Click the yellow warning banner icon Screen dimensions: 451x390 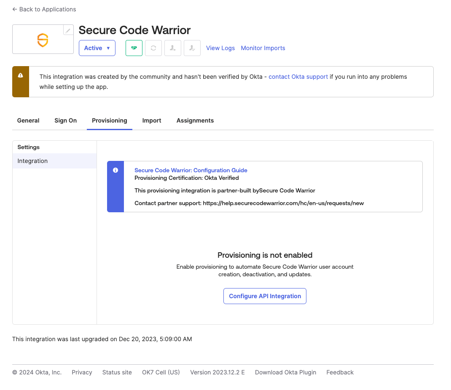[20, 75]
